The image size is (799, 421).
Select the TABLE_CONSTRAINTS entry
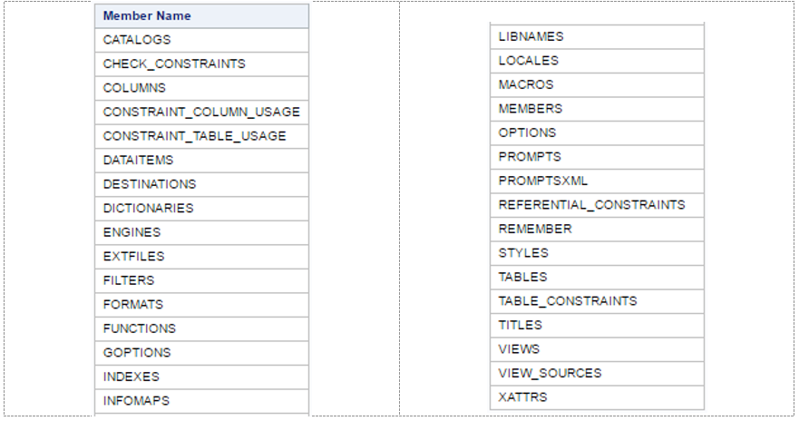[x=568, y=301]
